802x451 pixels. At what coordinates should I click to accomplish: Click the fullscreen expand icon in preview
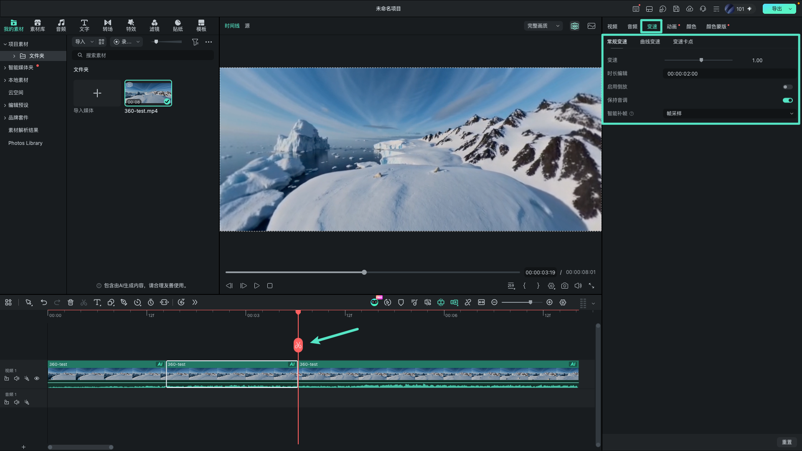tap(591, 286)
